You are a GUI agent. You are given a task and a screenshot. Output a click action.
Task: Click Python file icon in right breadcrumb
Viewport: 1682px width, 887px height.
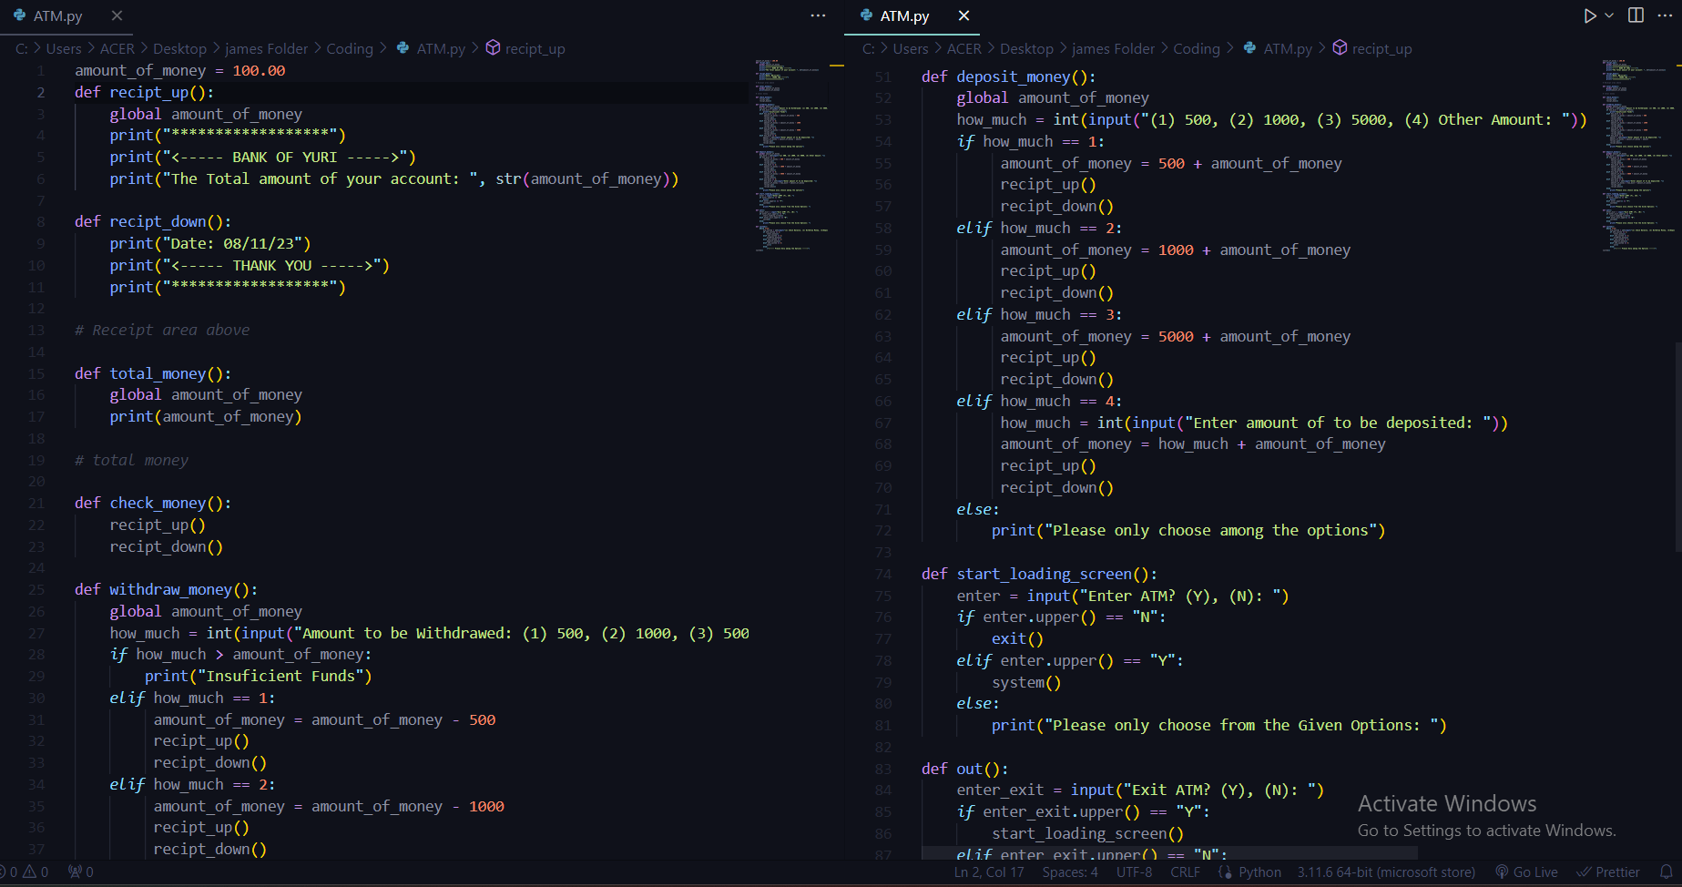(1249, 47)
